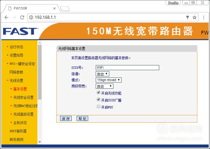
Task: Open the Chrome three-dot menu
Action: [x=204, y=17]
